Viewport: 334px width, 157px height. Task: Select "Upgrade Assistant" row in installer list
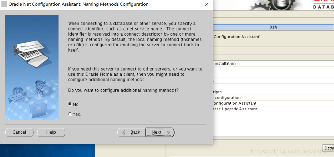pyautogui.click(x=273, y=109)
